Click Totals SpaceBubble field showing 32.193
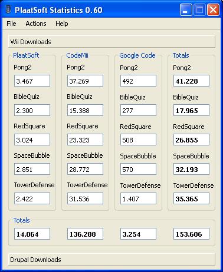223x272 pixels. click(x=191, y=169)
